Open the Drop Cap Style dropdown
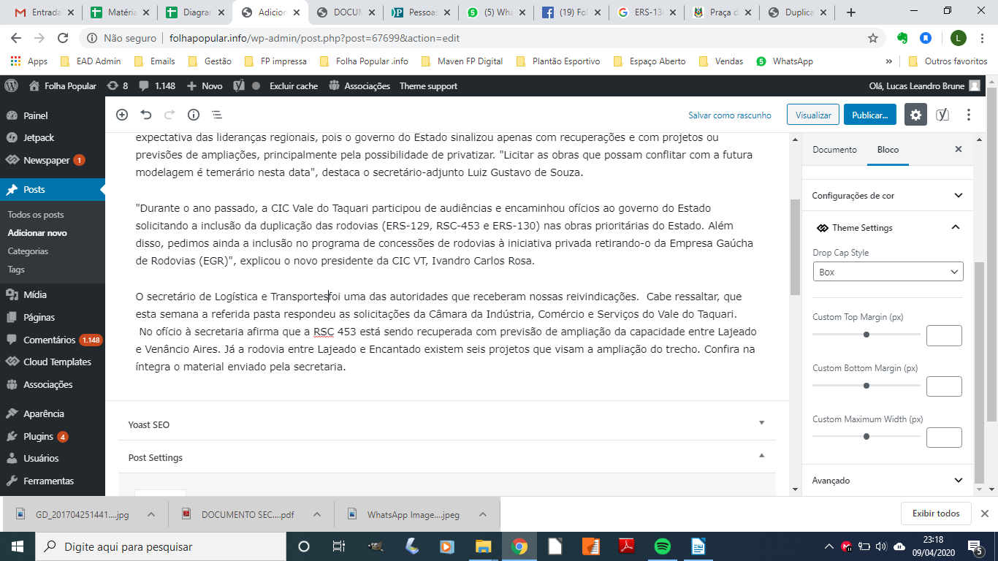 coord(888,272)
